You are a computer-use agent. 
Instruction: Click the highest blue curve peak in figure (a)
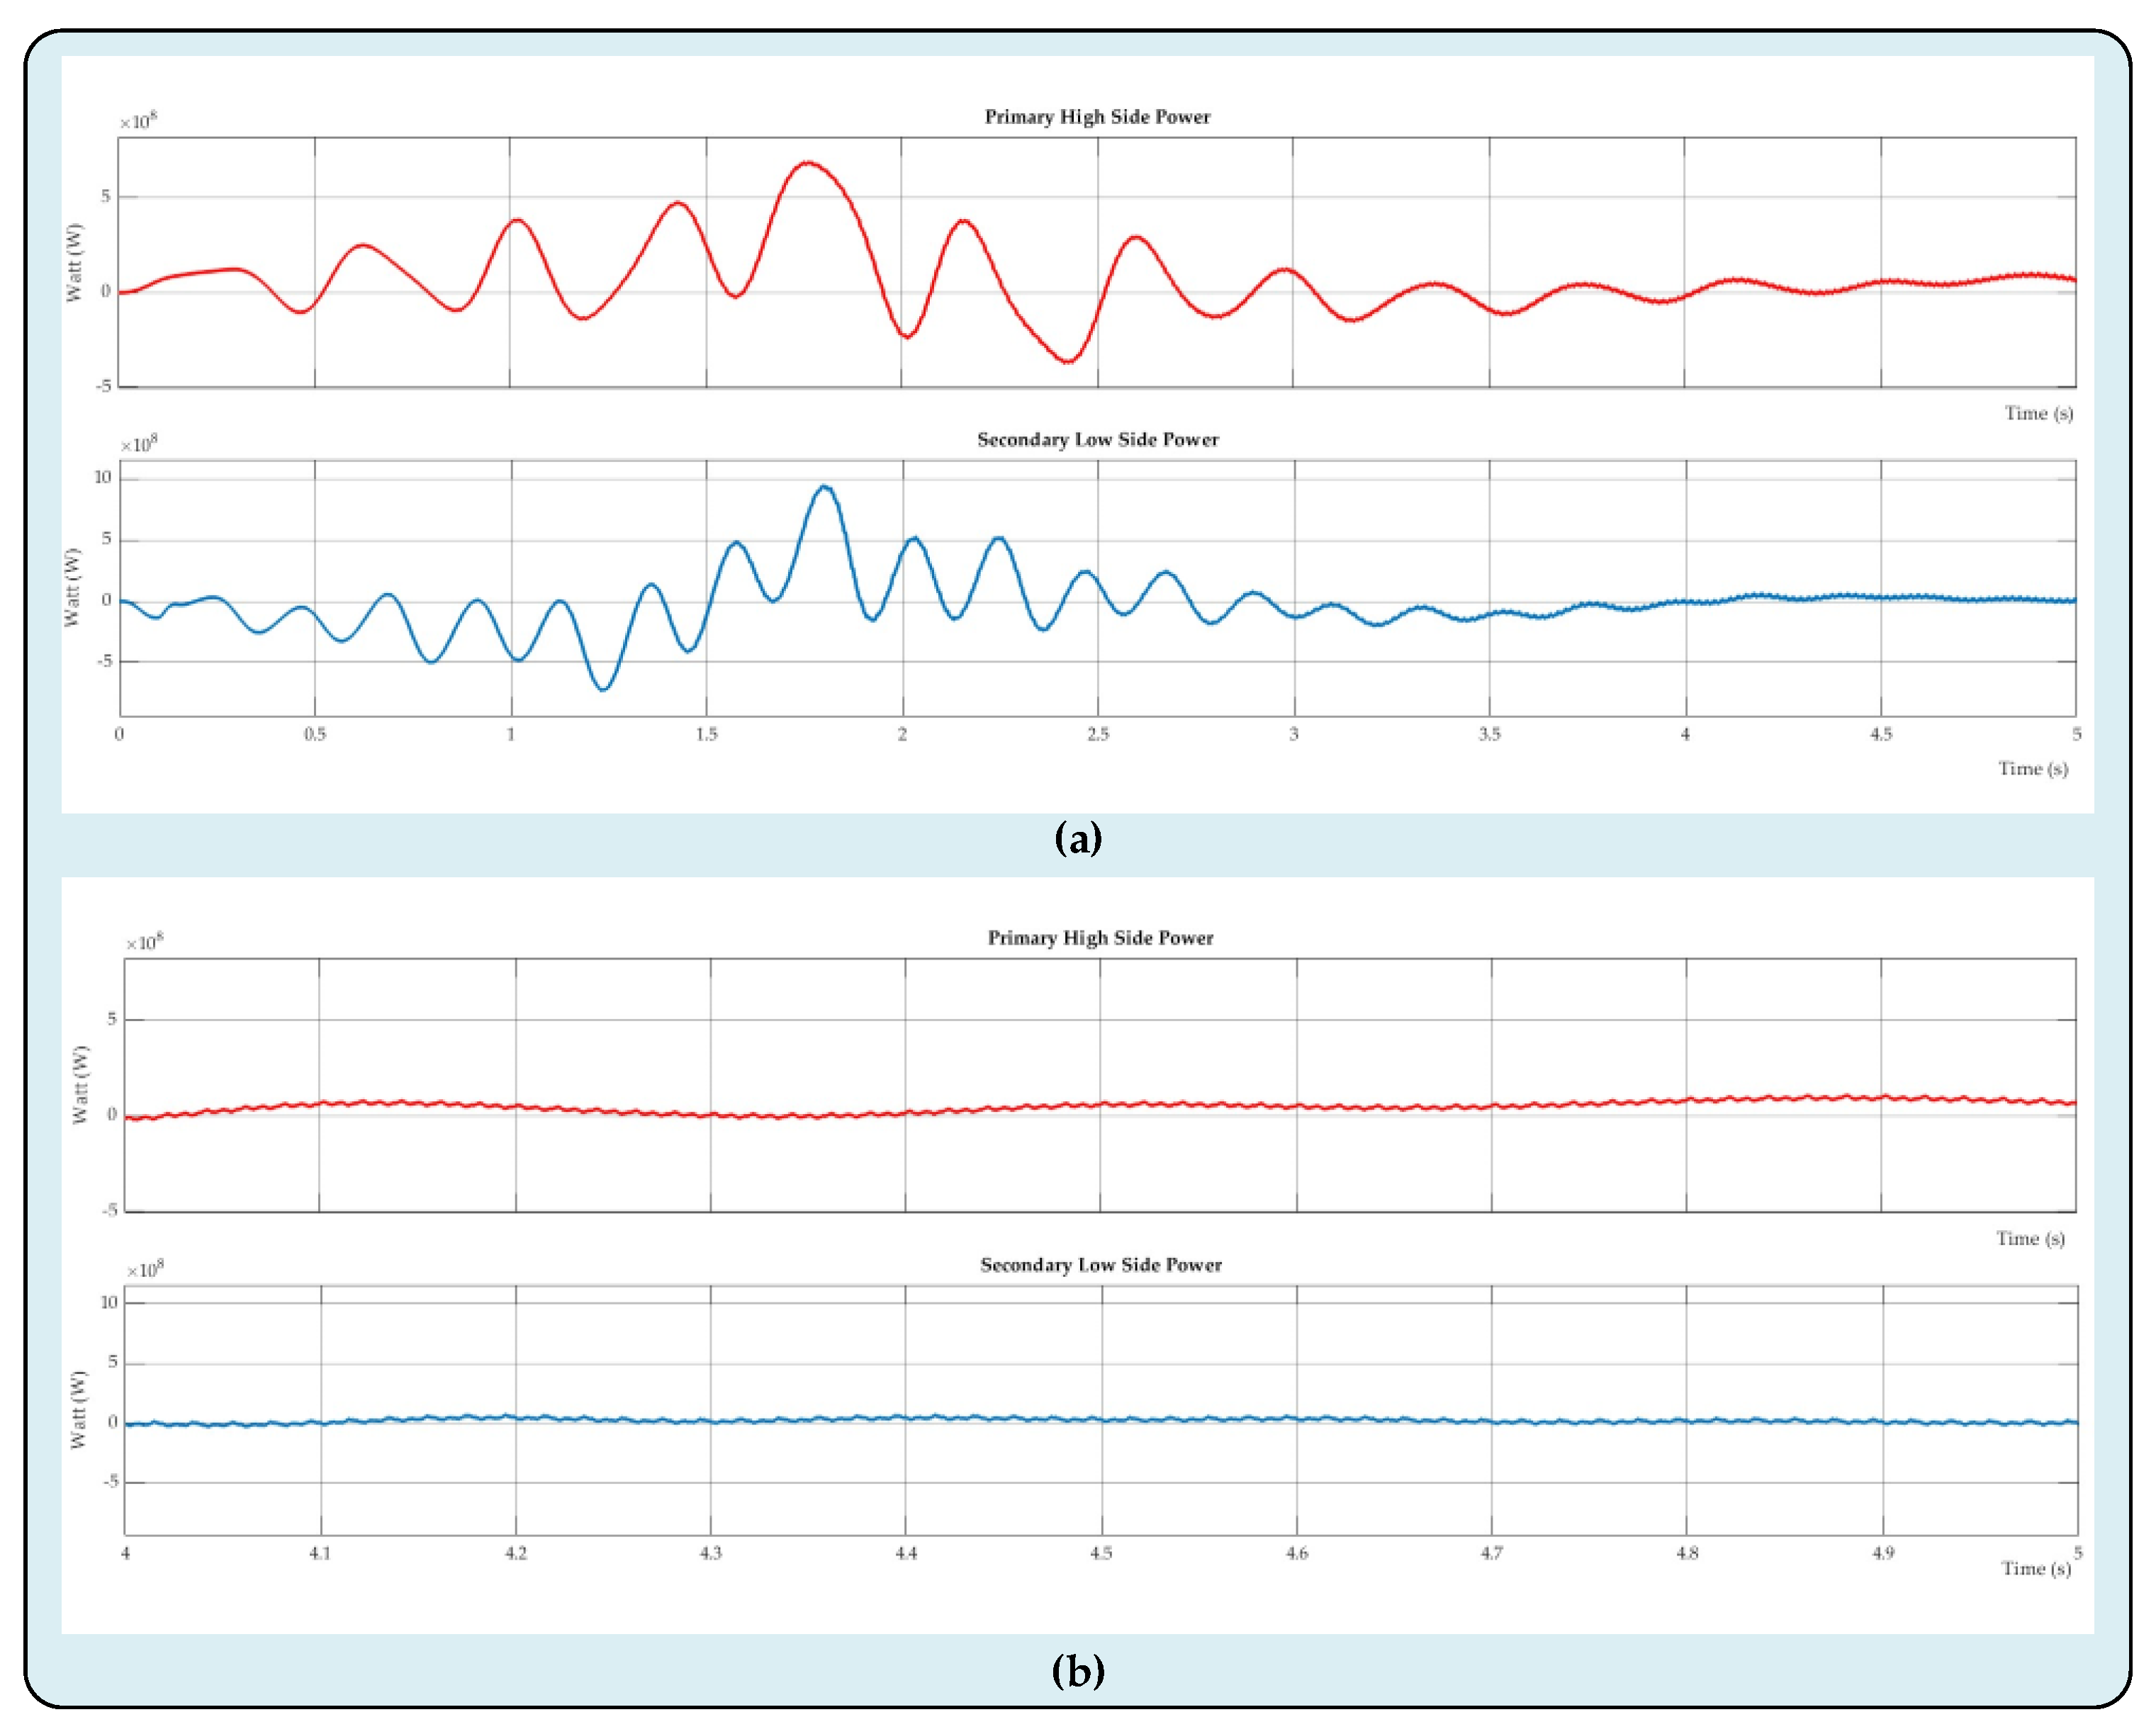click(824, 487)
